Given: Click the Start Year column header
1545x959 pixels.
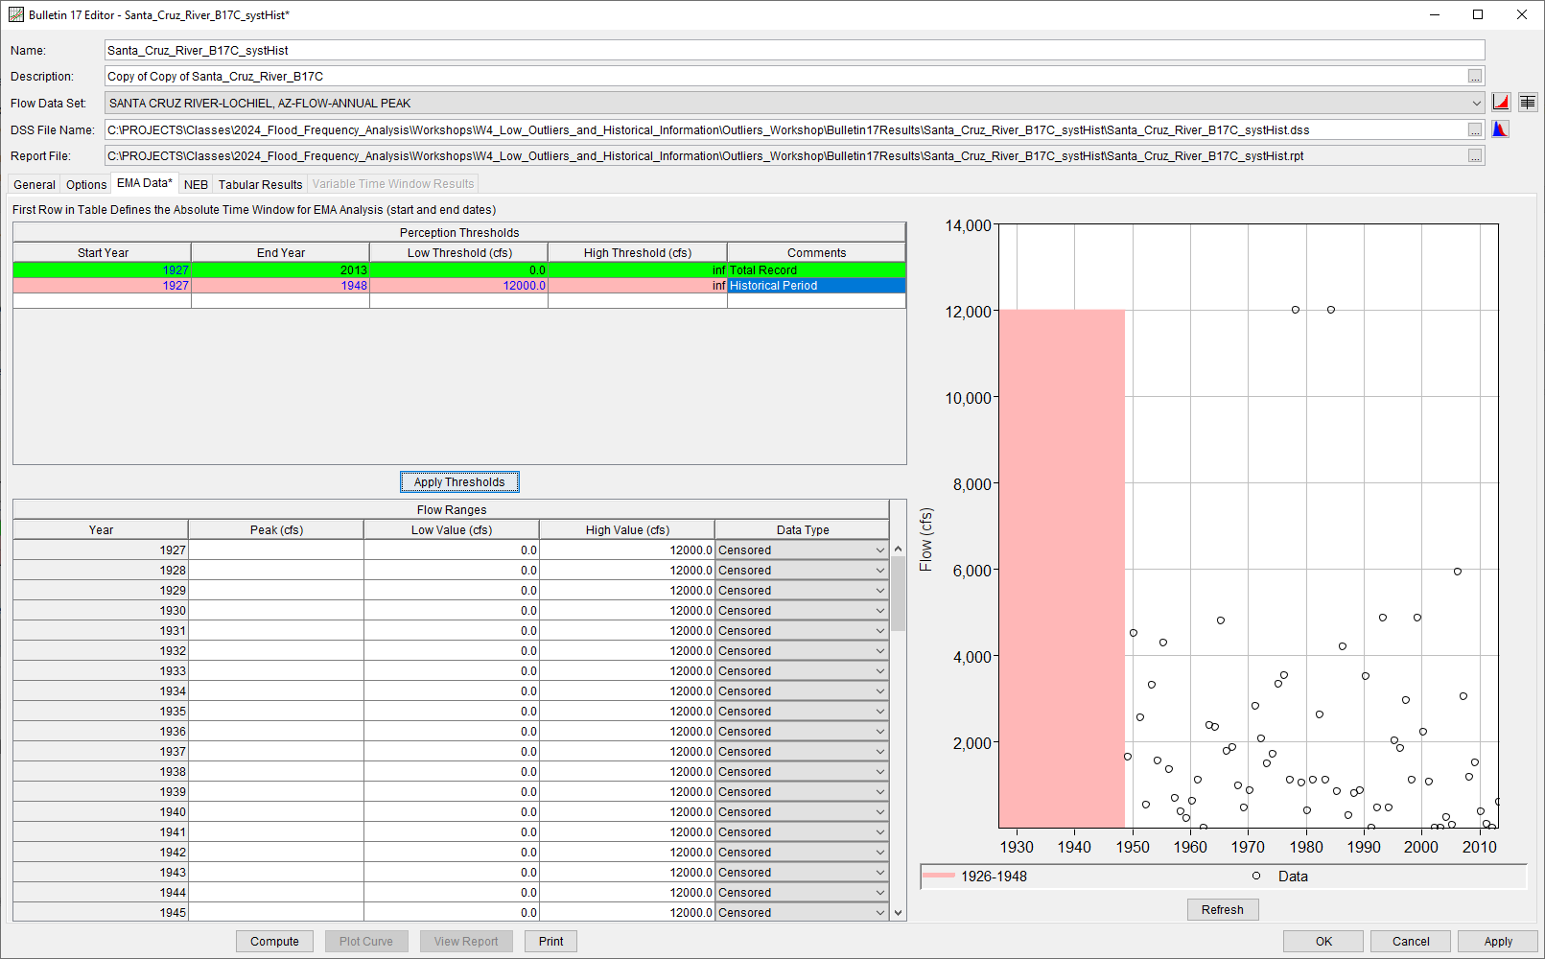Looking at the screenshot, I should (x=103, y=253).
